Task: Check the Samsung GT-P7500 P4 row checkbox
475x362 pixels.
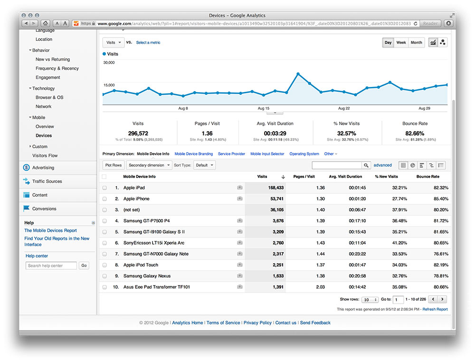Action: tap(104, 221)
